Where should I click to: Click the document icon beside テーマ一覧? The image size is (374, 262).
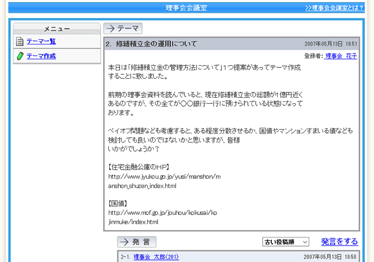19,41
